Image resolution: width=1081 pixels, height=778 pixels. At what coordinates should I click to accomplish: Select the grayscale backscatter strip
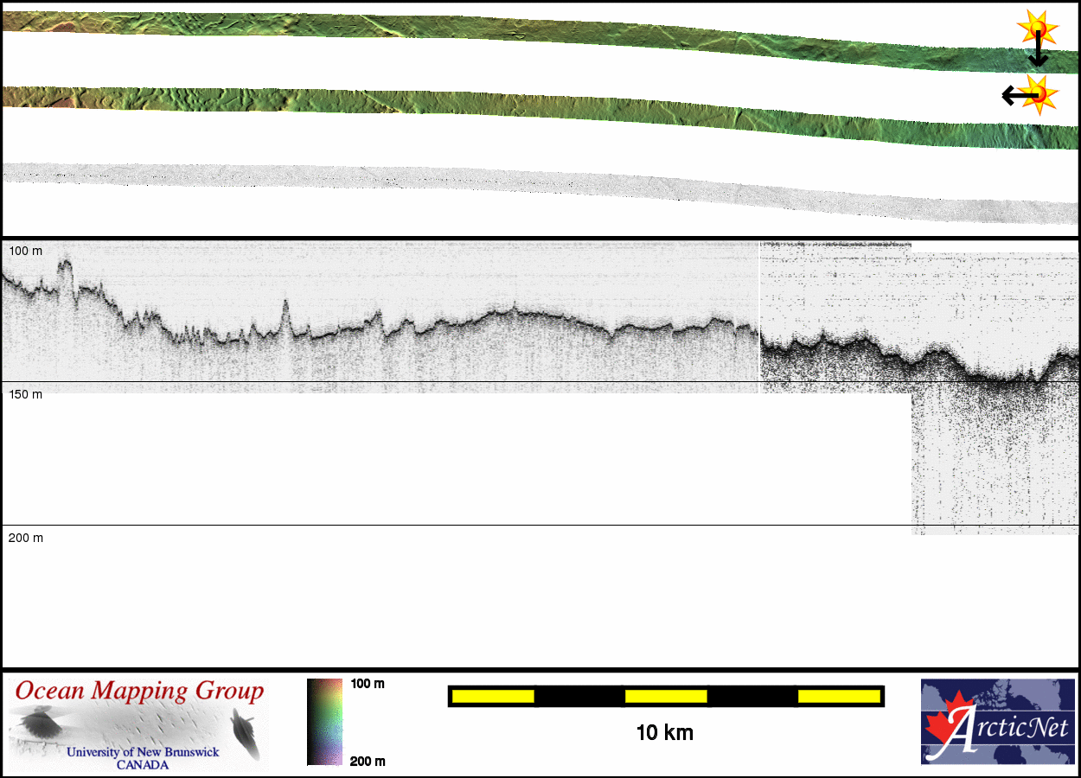tap(519, 182)
